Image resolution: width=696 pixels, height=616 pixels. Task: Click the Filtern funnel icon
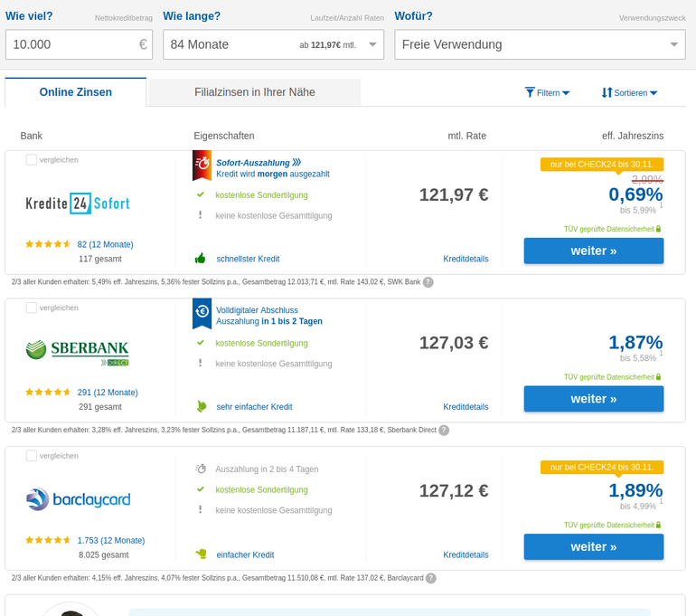click(x=530, y=92)
